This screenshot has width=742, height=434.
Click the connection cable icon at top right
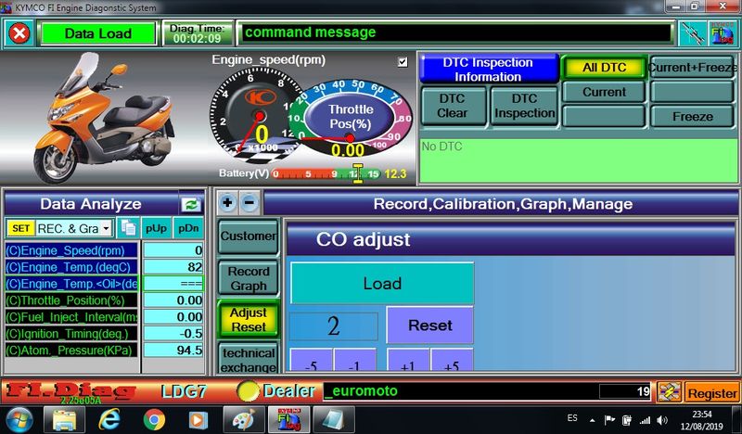click(x=692, y=33)
